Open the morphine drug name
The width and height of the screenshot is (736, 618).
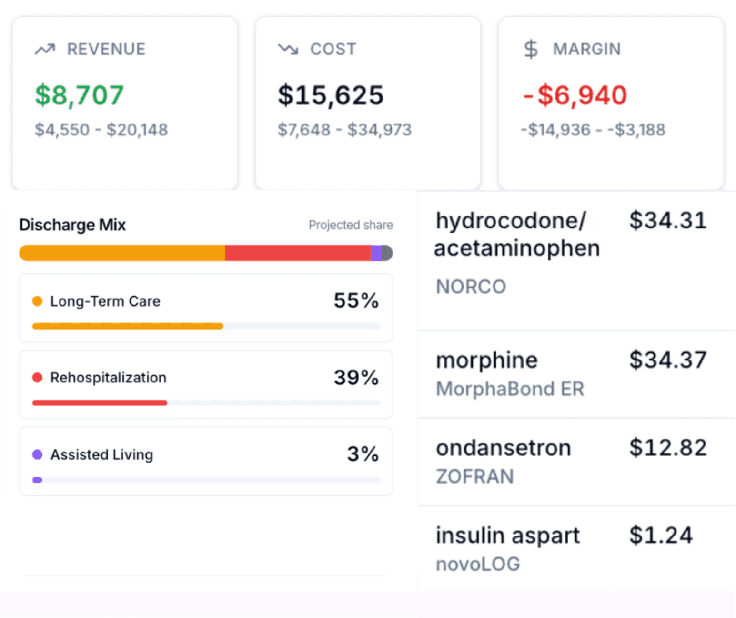tap(487, 360)
